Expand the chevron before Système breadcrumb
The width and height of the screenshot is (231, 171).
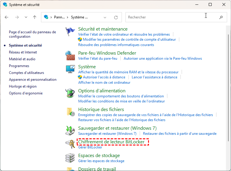click(67, 17)
